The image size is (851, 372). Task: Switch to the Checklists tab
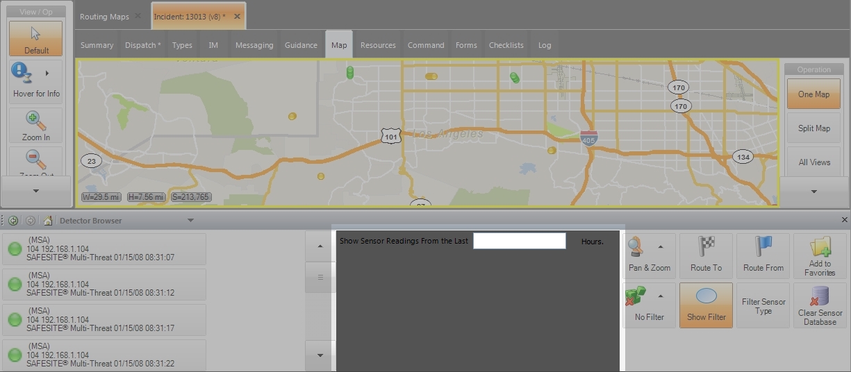[x=506, y=45]
